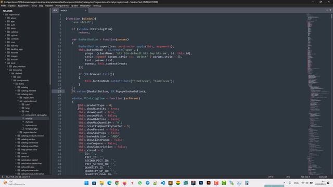Open Calculator app in taskbar

pos(247,183)
